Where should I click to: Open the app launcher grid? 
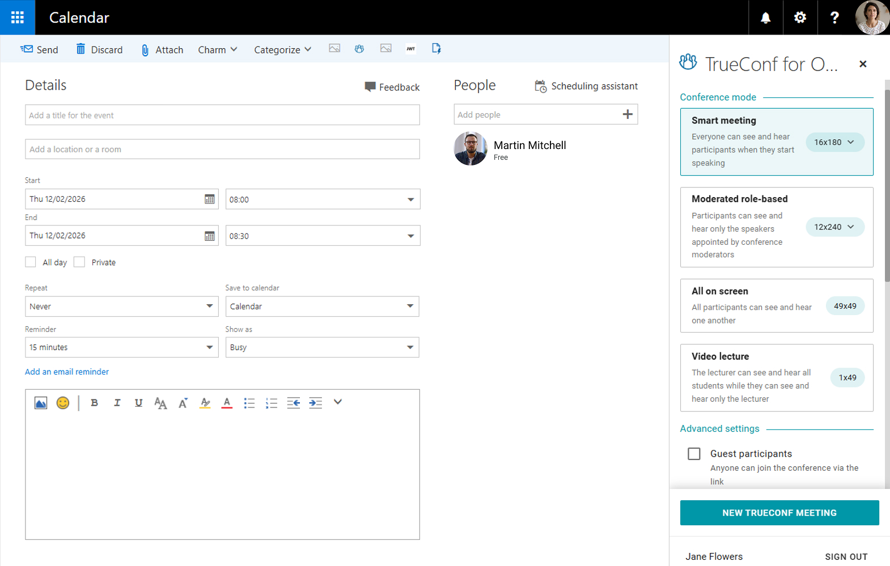coord(18,18)
